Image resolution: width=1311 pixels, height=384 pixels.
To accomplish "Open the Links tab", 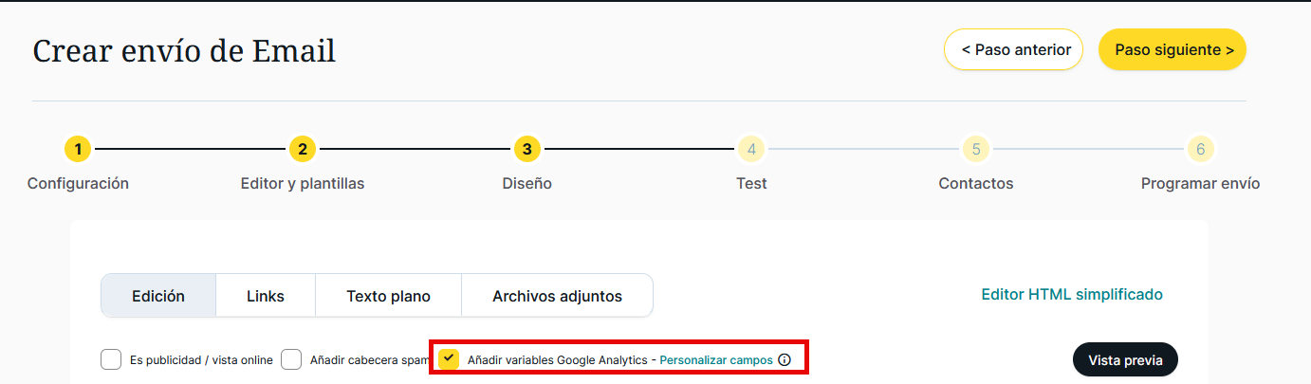I will coord(266,296).
